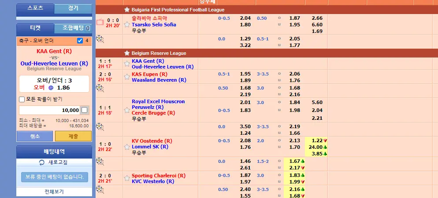
Task: Open KVC Westerlo (R) team link
Action: (x=153, y=181)
